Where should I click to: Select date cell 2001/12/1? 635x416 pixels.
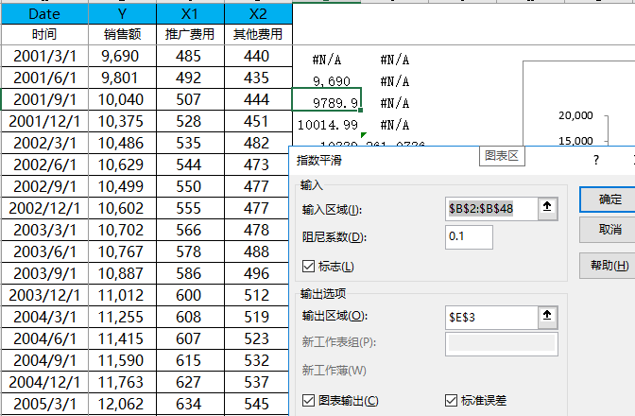[44, 122]
